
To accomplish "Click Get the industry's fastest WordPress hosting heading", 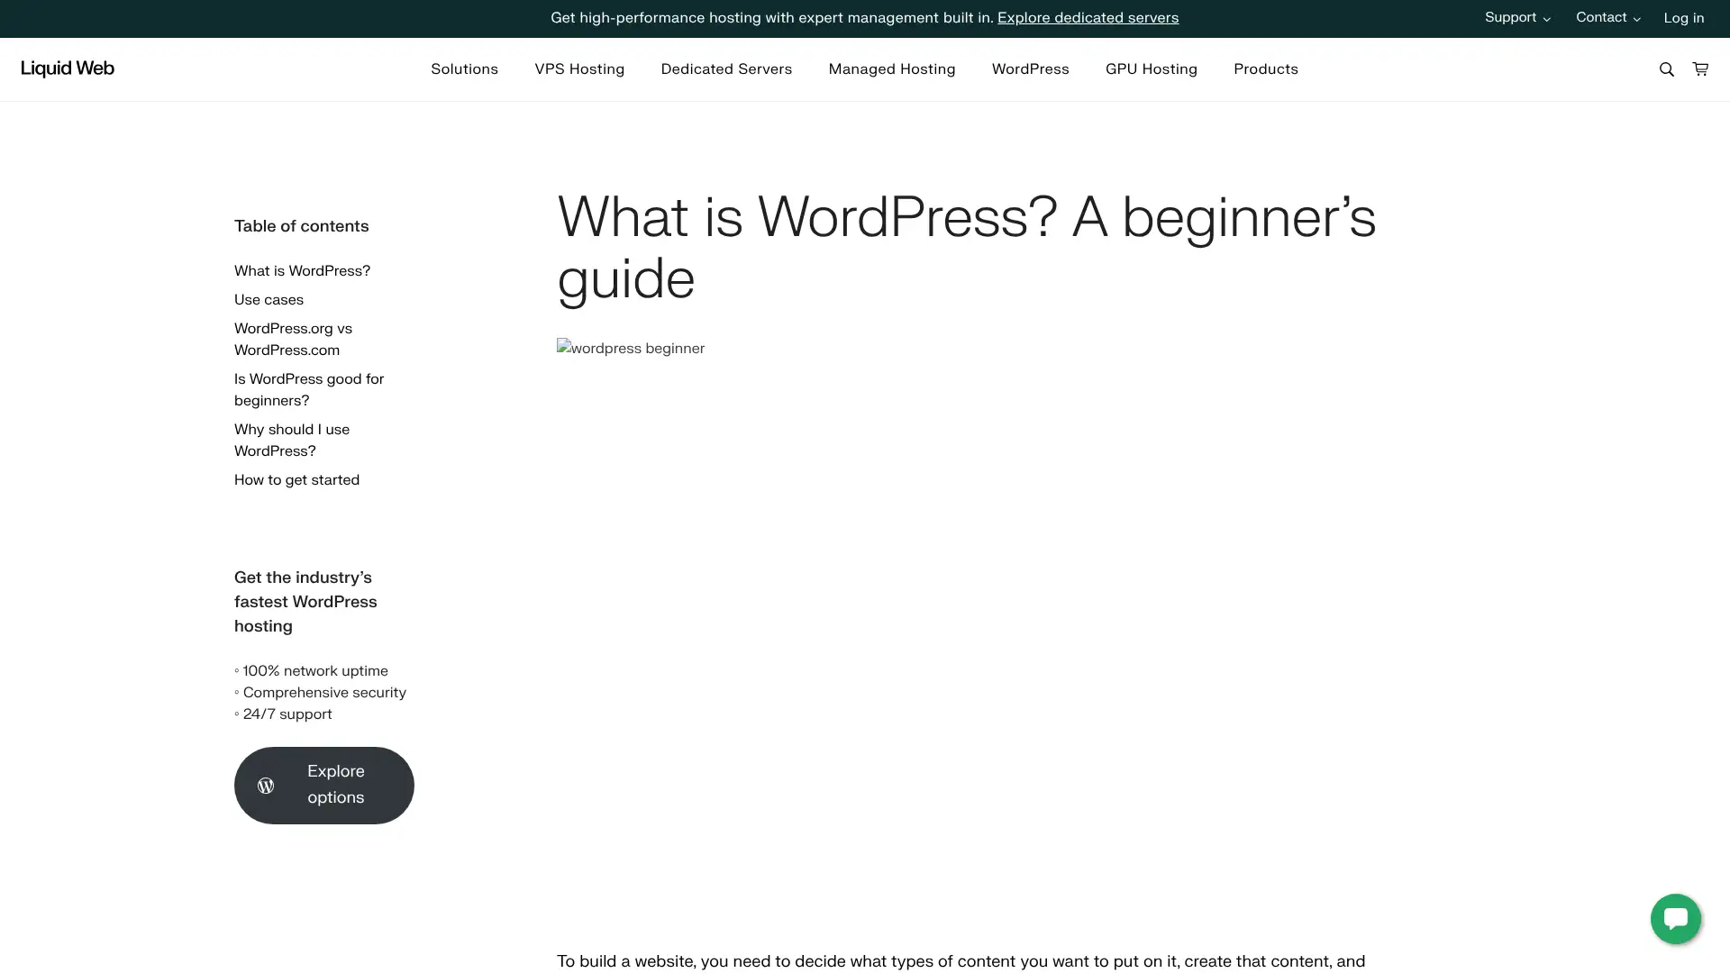I will coord(305,602).
